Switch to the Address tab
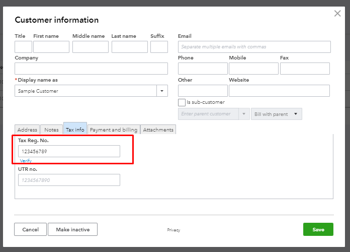 pos(27,130)
